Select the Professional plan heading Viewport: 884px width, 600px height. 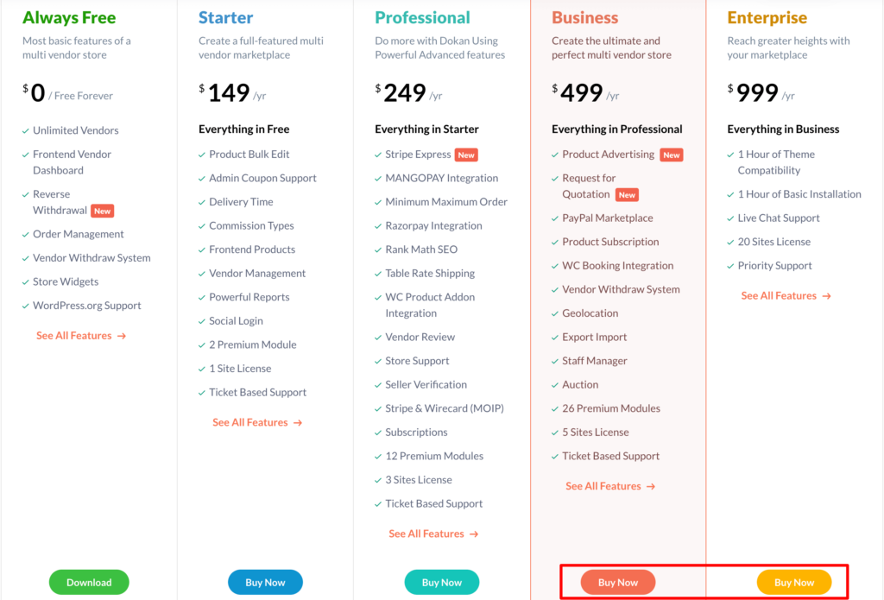click(x=422, y=18)
